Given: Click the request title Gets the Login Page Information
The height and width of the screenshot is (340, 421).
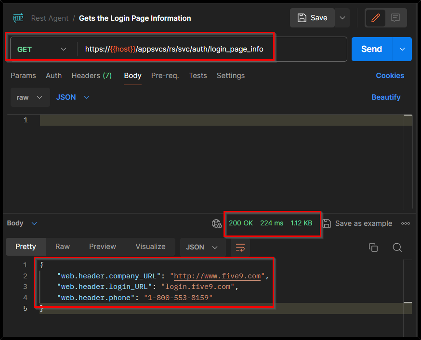Looking at the screenshot, I should tap(135, 18).
